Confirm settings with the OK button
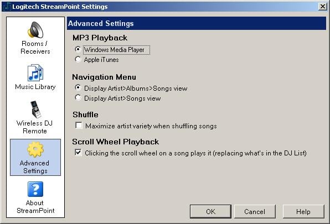Image resolution: width=330 pixels, height=224 pixels. pyautogui.click(x=210, y=211)
